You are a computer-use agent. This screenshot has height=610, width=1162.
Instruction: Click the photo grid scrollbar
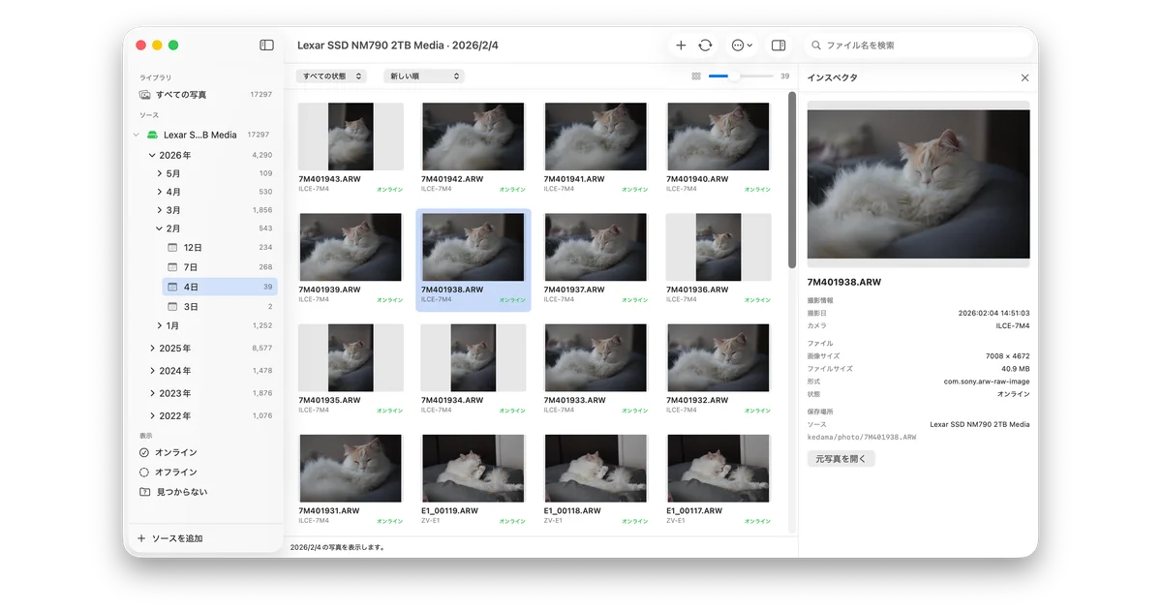(x=792, y=180)
